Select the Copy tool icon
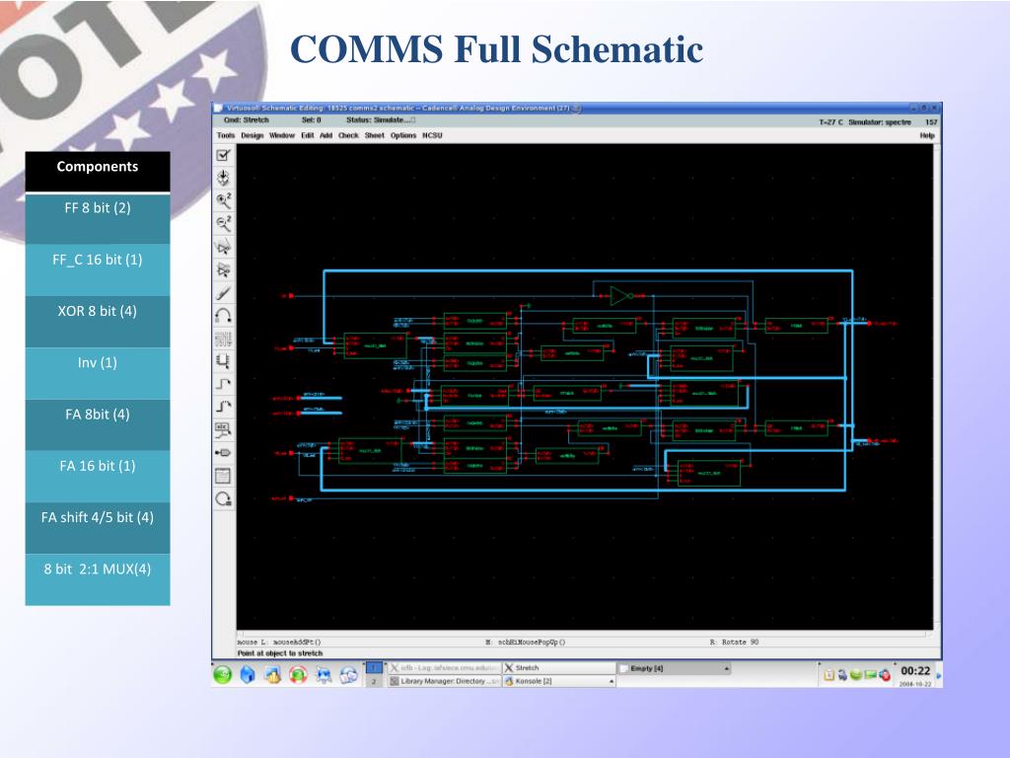The image size is (1010, 758). [224, 268]
